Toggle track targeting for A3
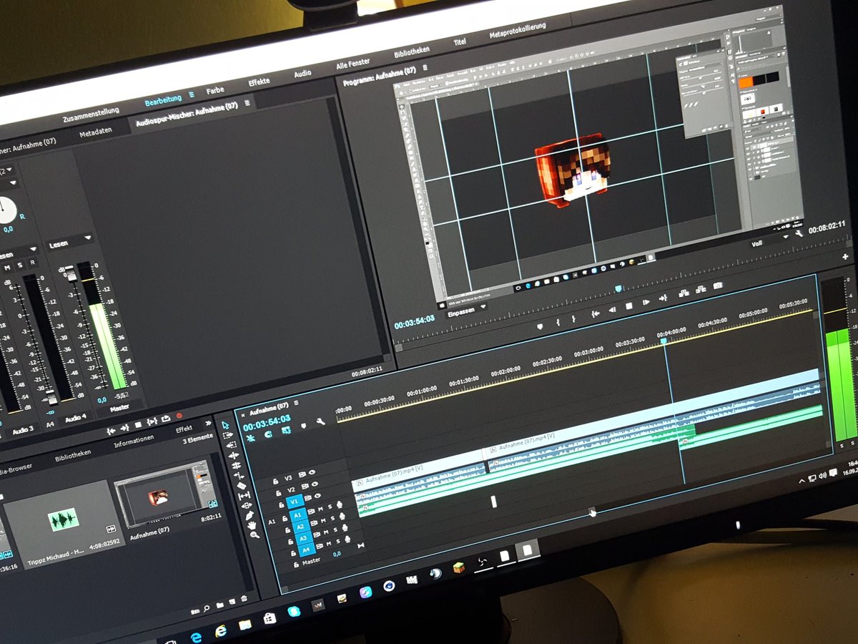The width and height of the screenshot is (858, 644). click(x=304, y=538)
